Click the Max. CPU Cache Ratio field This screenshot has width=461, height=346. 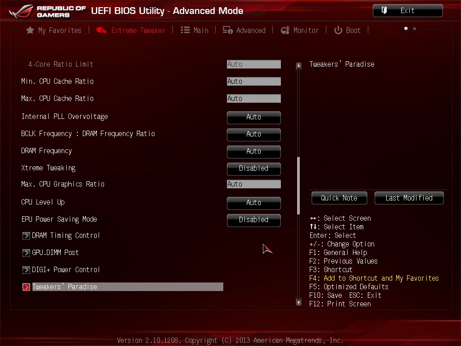coord(254,98)
